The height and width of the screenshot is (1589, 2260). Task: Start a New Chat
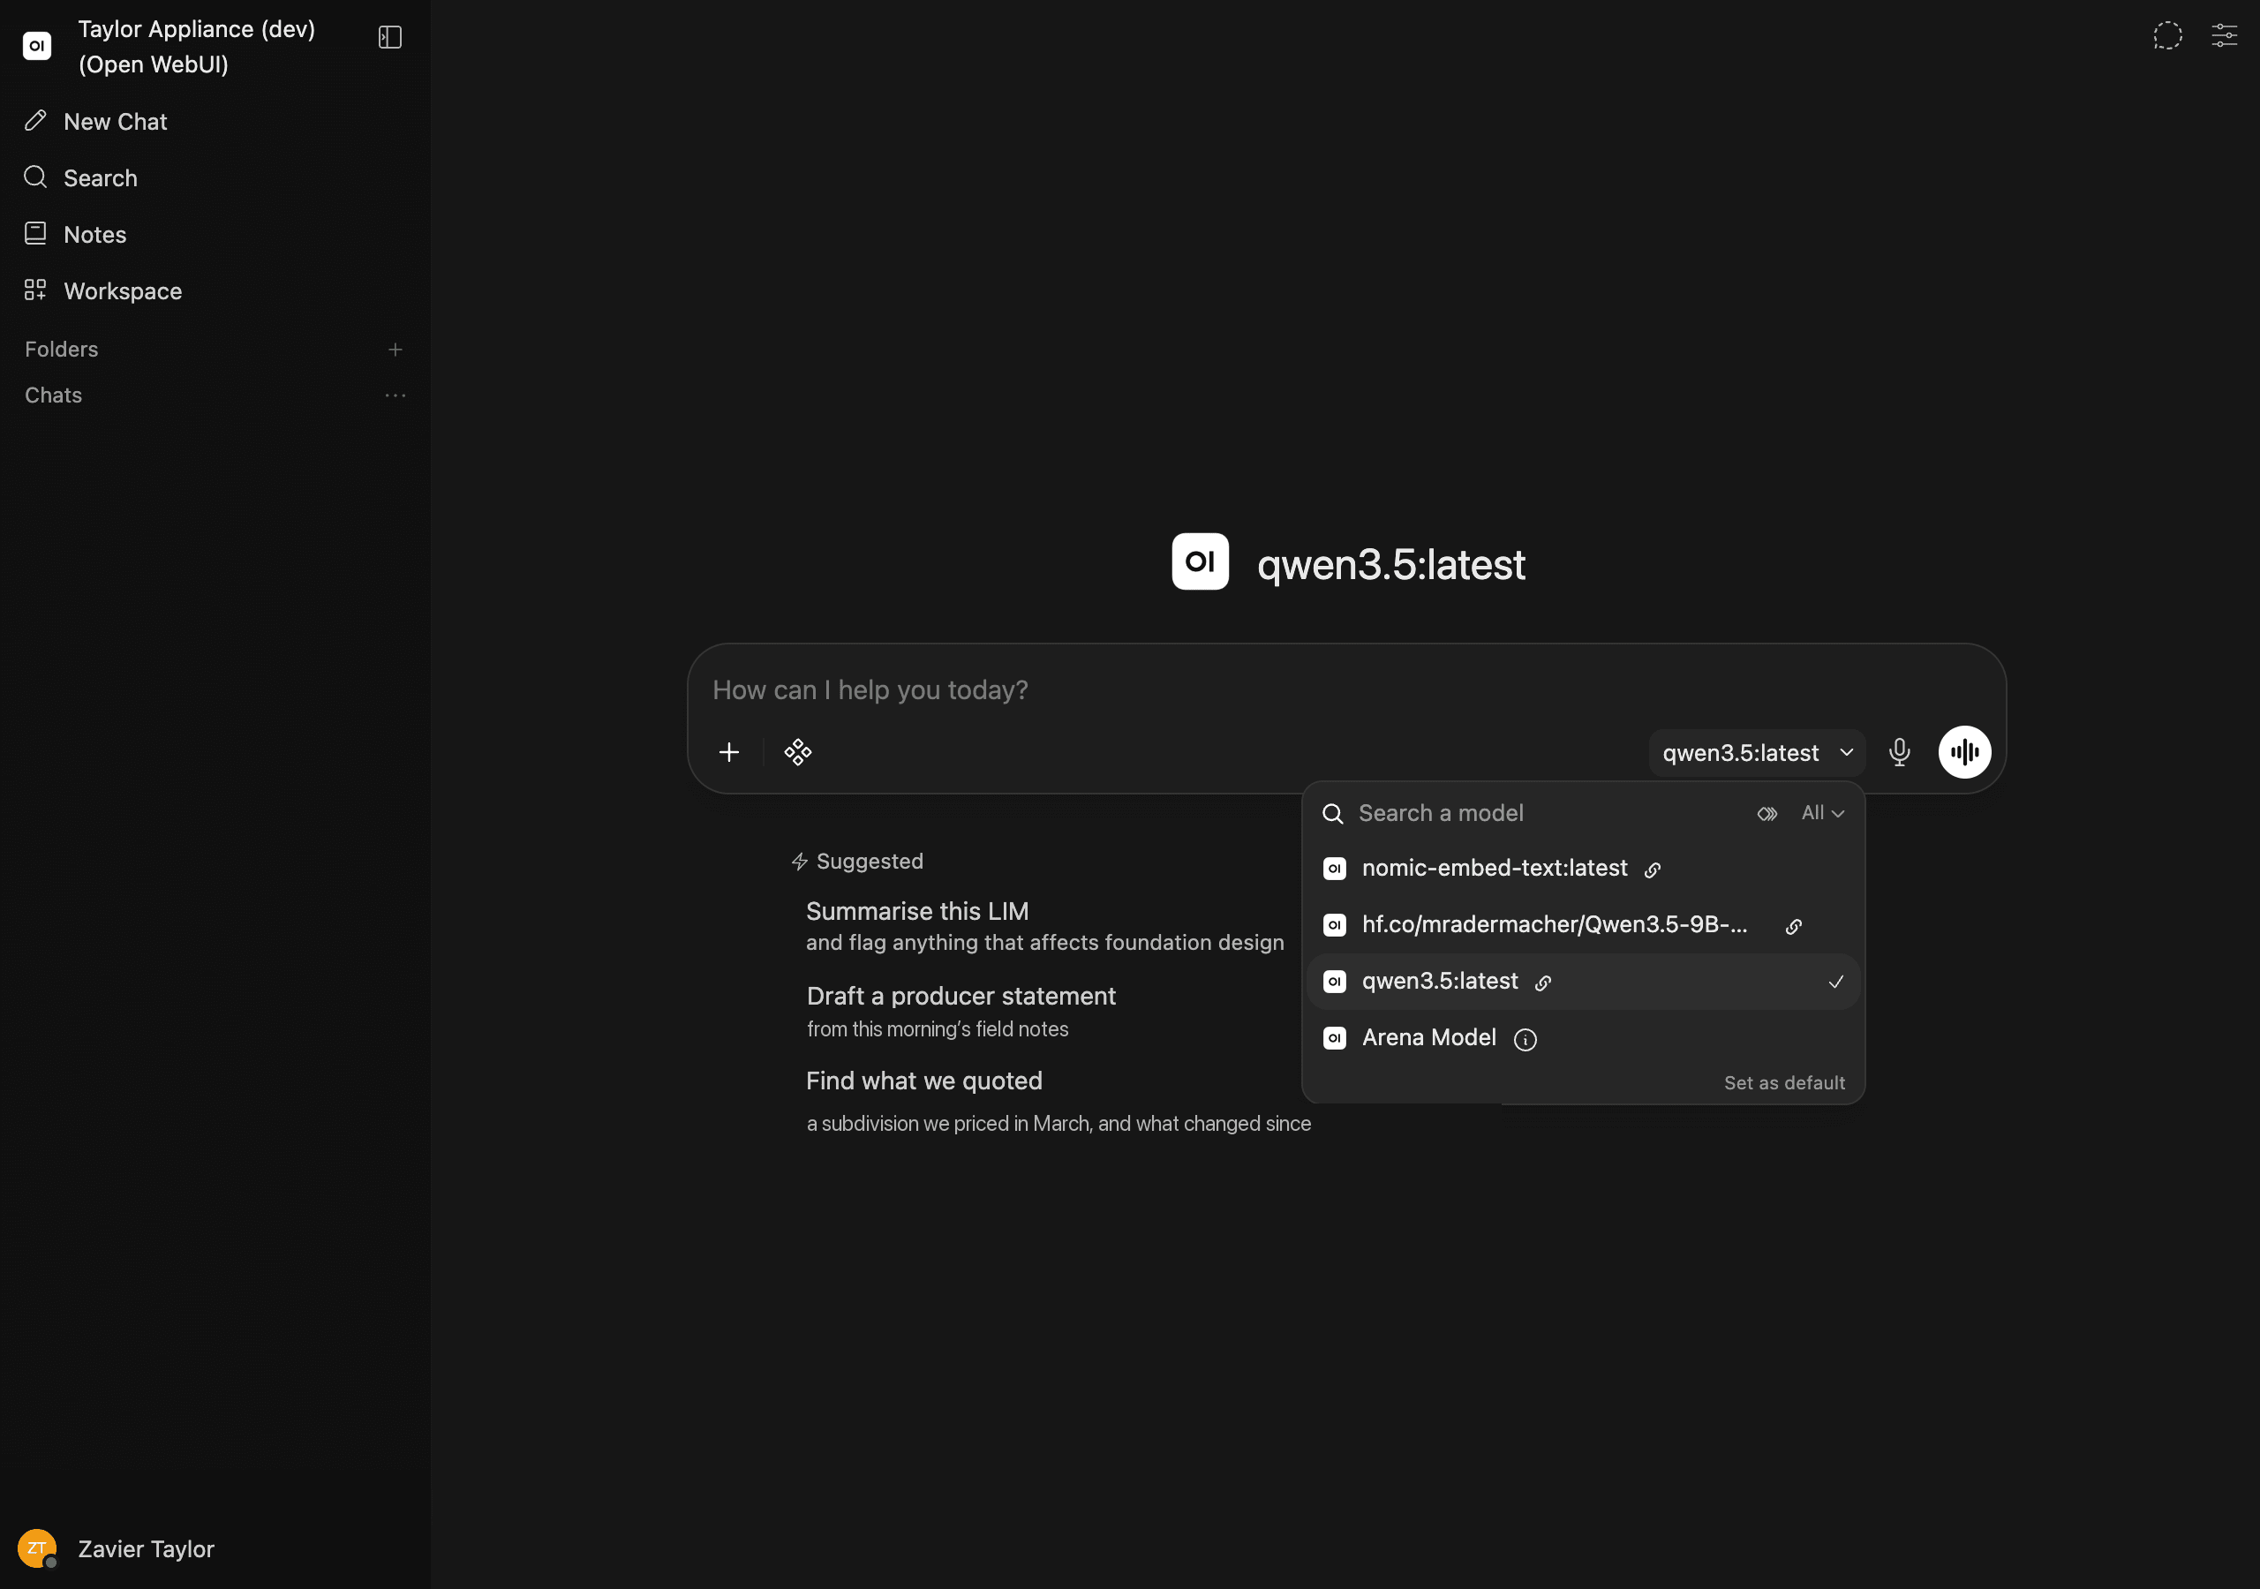click(x=215, y=121)
